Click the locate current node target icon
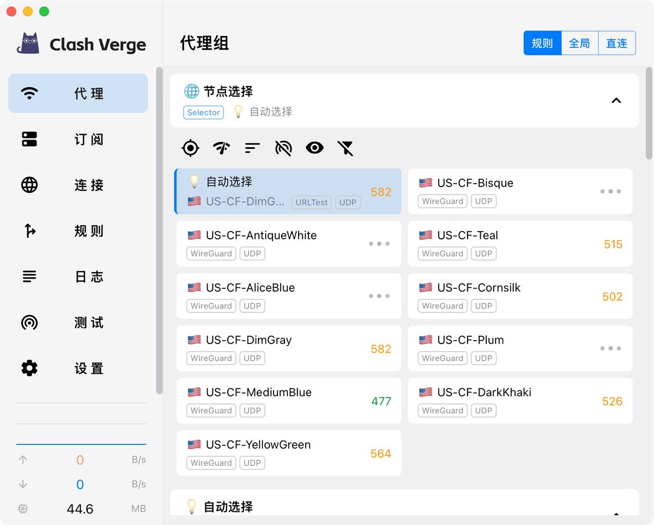 click(190, 147)
